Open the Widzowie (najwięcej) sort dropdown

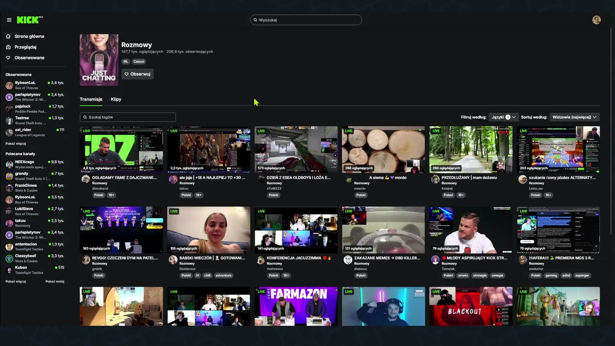tap(574, 117)
